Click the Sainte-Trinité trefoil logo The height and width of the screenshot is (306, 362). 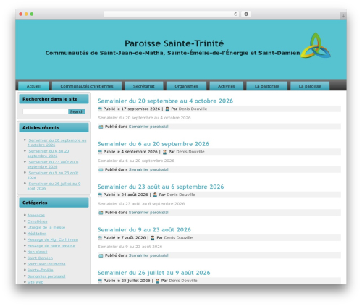click(316, 46)
